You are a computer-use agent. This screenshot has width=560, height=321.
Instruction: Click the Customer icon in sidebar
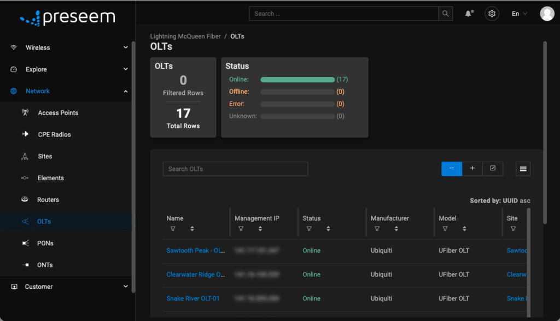click(x=14, y=287)
